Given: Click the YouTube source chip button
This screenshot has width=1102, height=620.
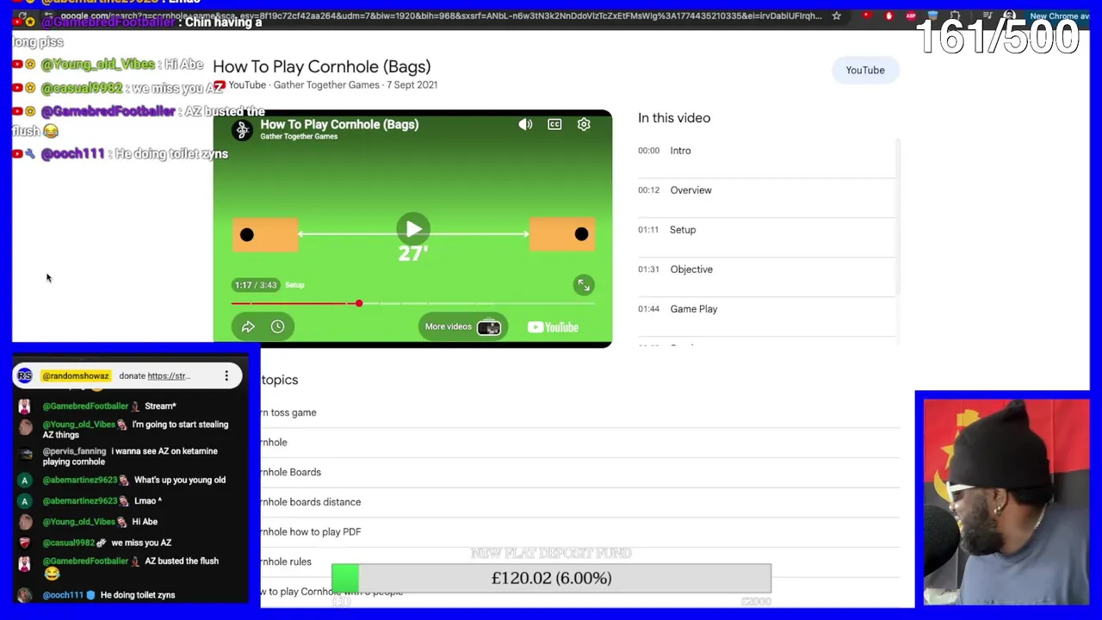Looking at the screenshot, I should 865,71.
